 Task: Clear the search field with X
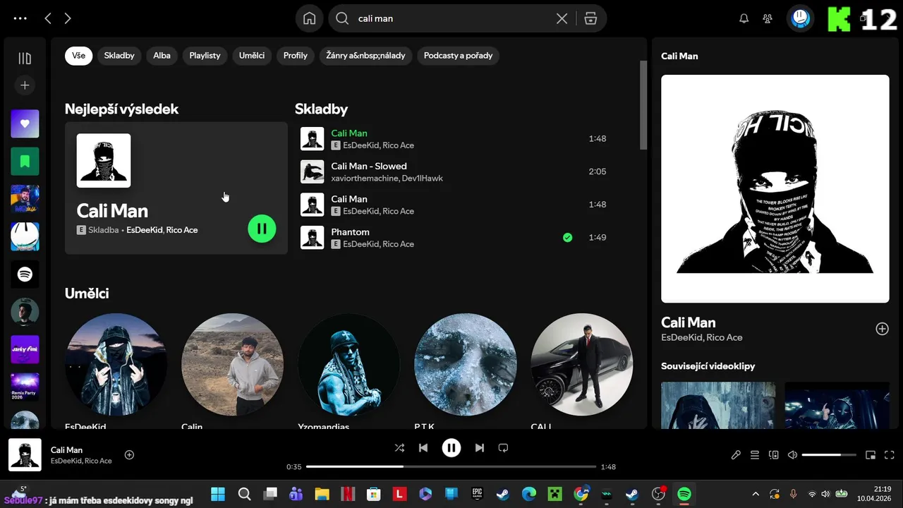coord(562,18)
